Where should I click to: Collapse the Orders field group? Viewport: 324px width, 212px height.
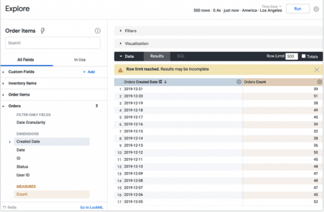tap(3, 106)
